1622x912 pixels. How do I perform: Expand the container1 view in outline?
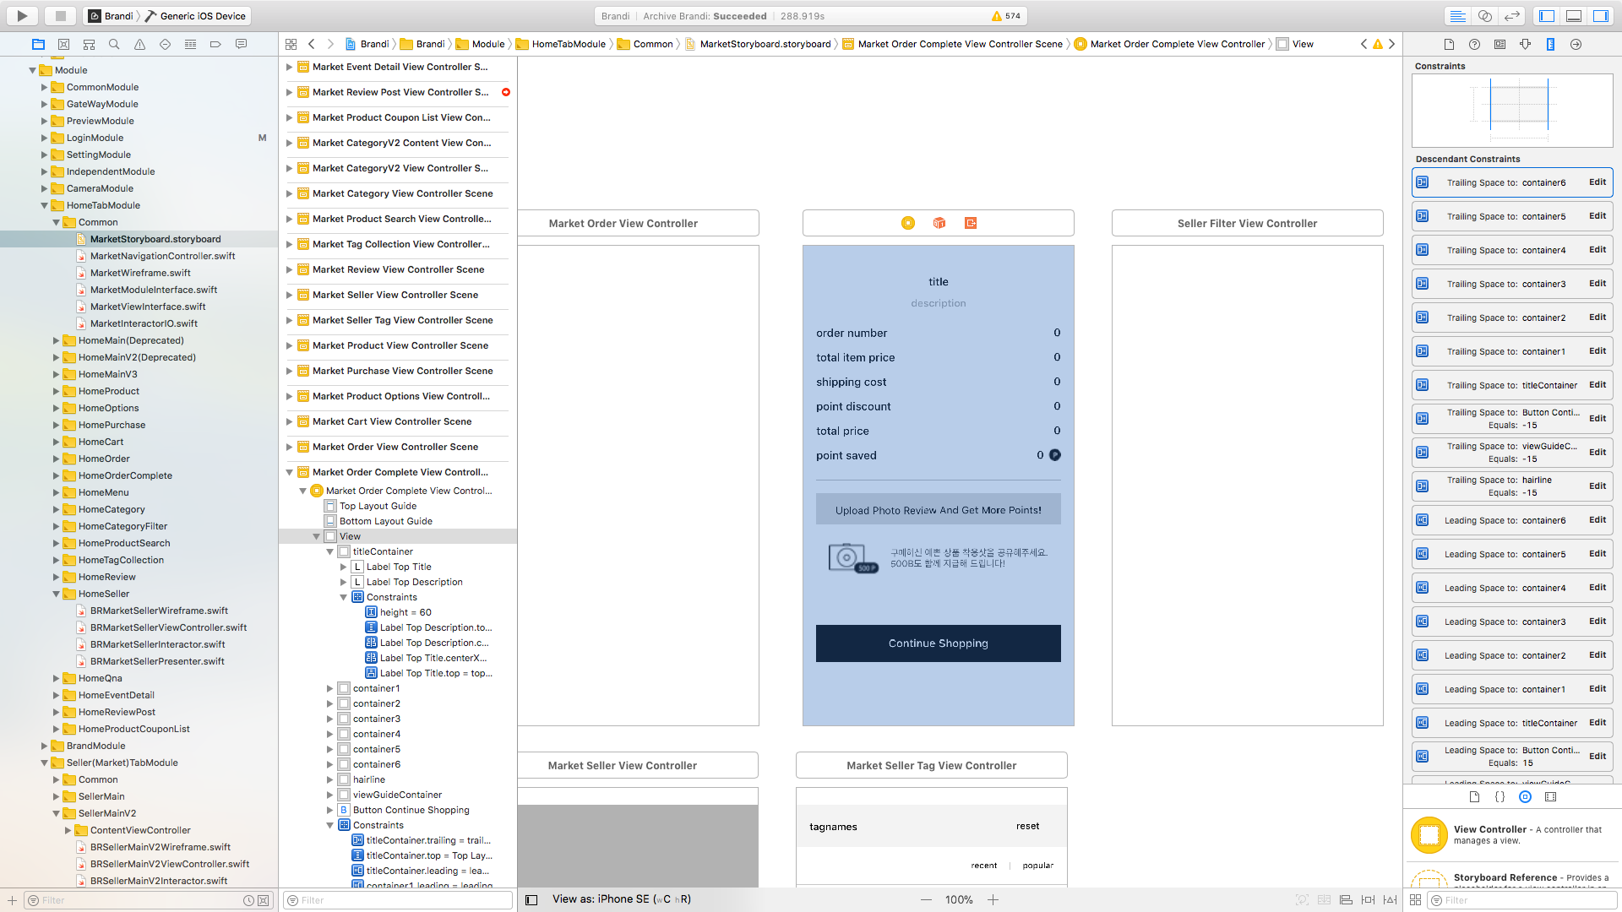(x=330, y=688)
